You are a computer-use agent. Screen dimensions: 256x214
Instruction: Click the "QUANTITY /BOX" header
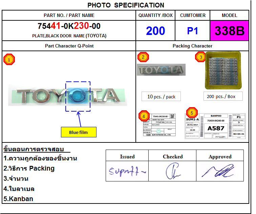click(155, 15)
